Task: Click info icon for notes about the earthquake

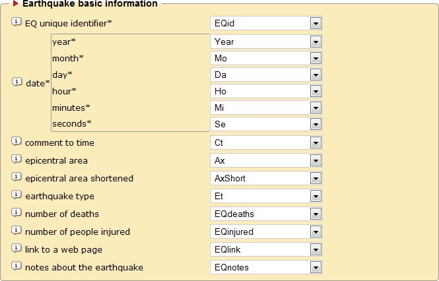Action: 17,266
